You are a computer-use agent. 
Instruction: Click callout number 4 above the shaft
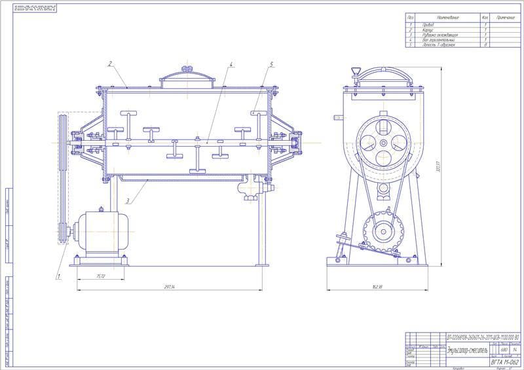coord(231,64)
